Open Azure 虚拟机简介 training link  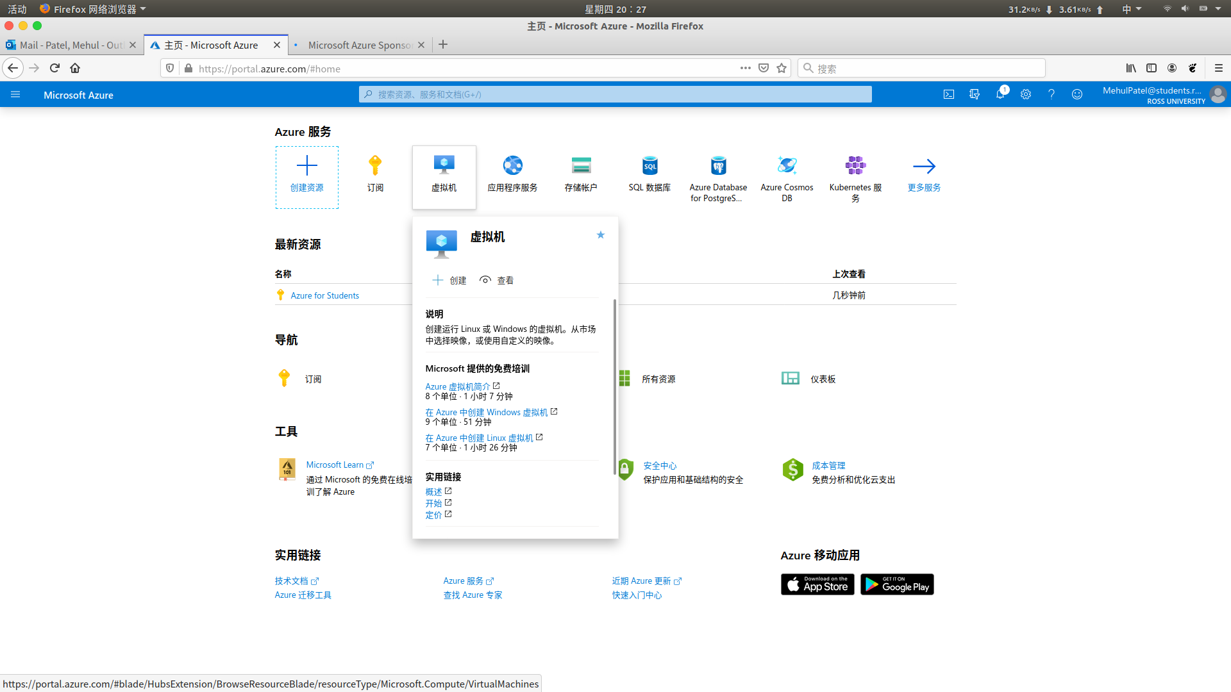458,386
